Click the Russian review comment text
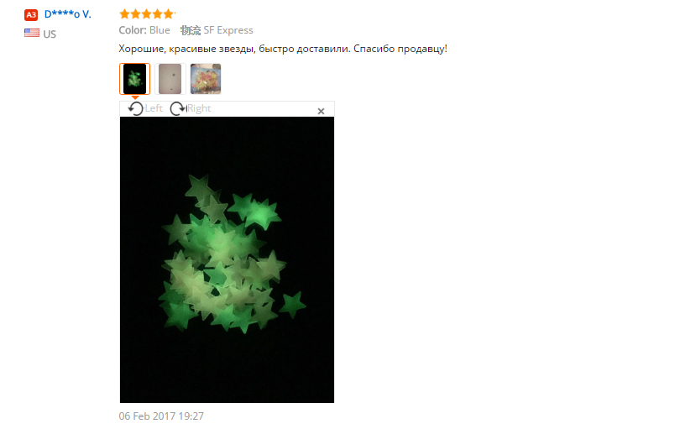Viewport: 680px width, 434px height. 283,49
